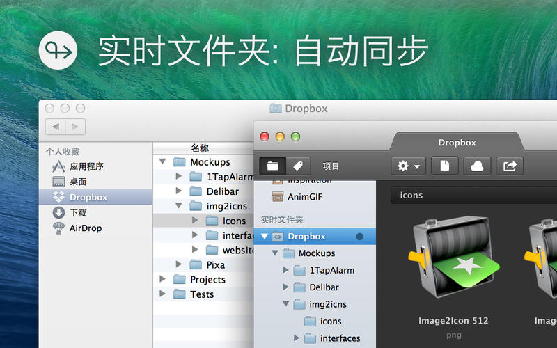Image resolution: width=557 pixels, height=348 pixels.
Task: Switch to tags view in Pixa toolbar
Action: tap(298, 166)
